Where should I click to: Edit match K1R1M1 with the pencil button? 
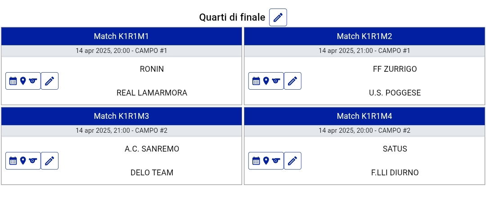pyautogui.click(x=49, y=81)
